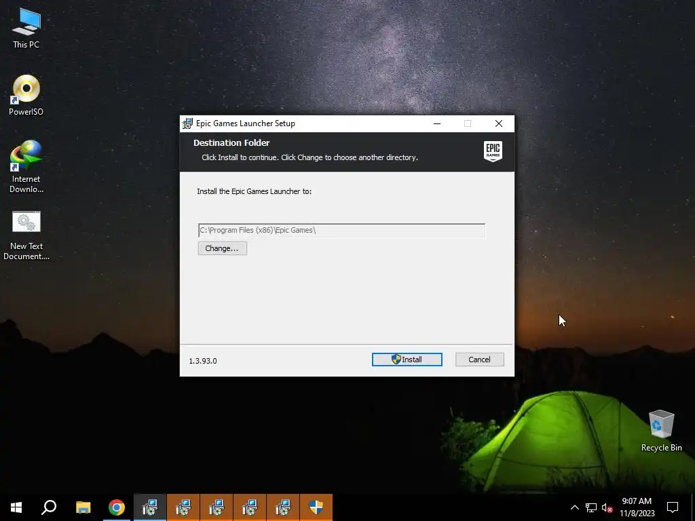The image size is (695, 521).
Task: Click version number 1.3.93.0 text
Action: click(x=203, y=361)
